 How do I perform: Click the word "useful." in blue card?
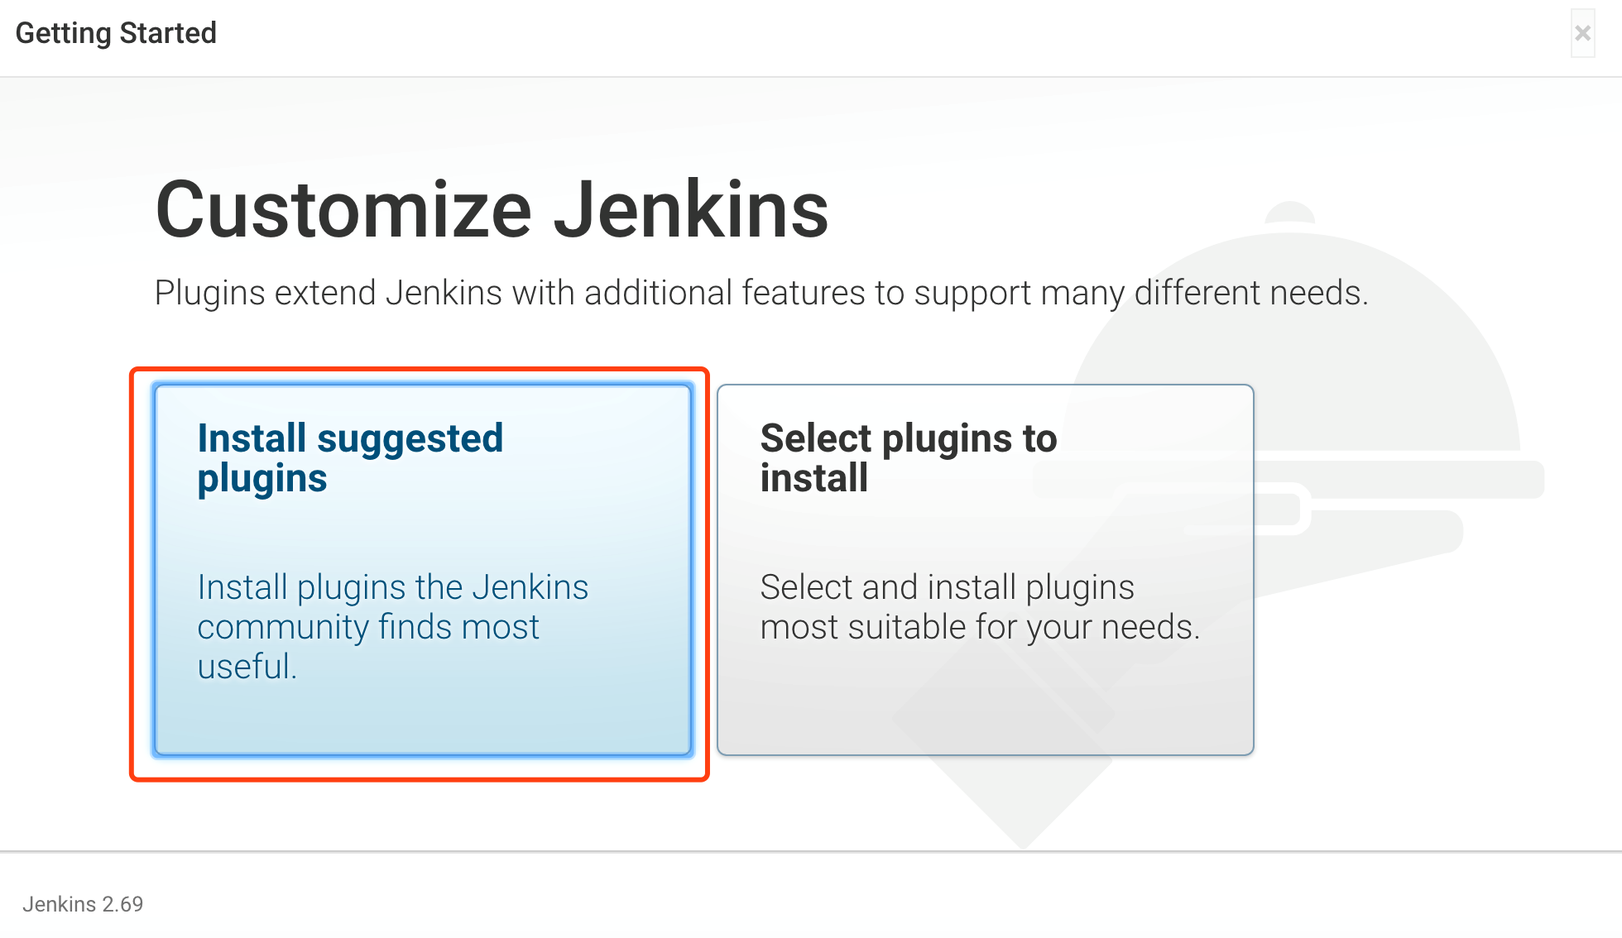pos(247,667)
